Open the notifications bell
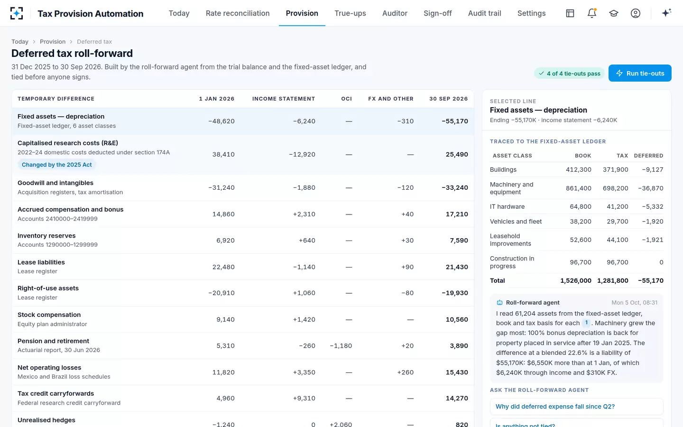Screen dimensions: 683x427 pyautogui.click(x=592, y=13)
